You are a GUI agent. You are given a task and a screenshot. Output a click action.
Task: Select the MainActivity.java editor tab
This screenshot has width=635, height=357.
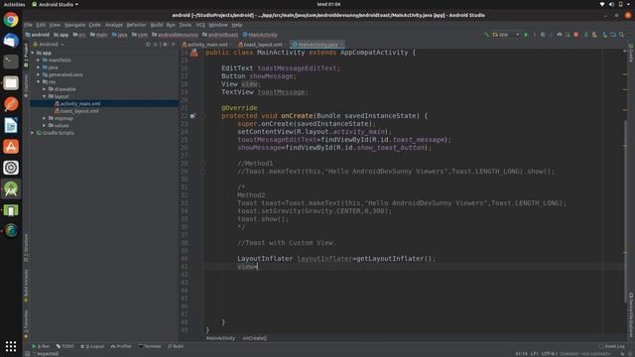coord(317,45)
